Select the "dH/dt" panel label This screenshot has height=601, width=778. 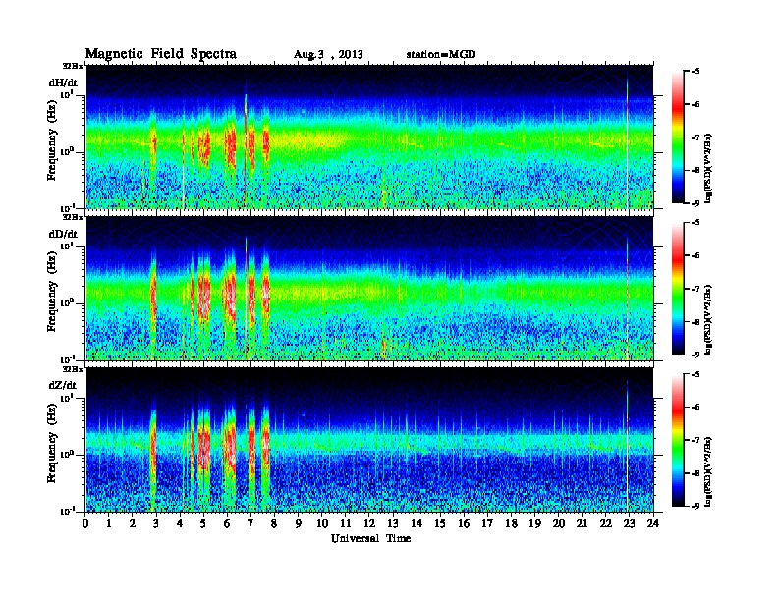click(63, 82)
